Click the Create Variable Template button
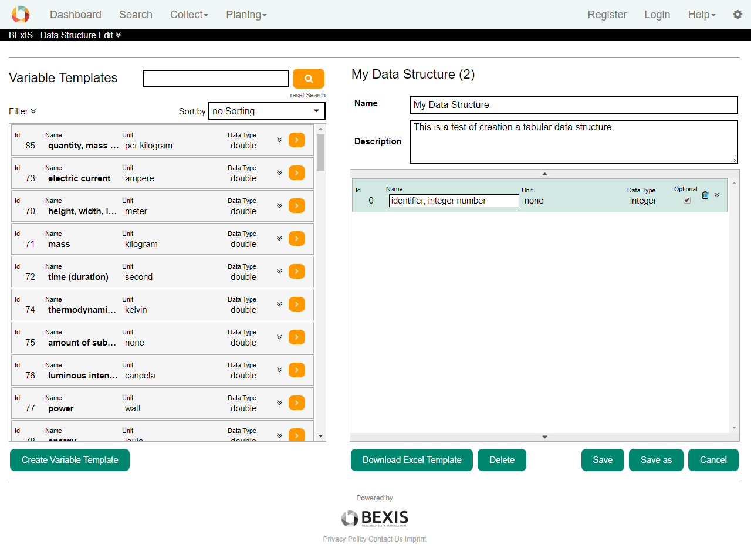This screenshot has width=751, height=548. click(70, 460)
